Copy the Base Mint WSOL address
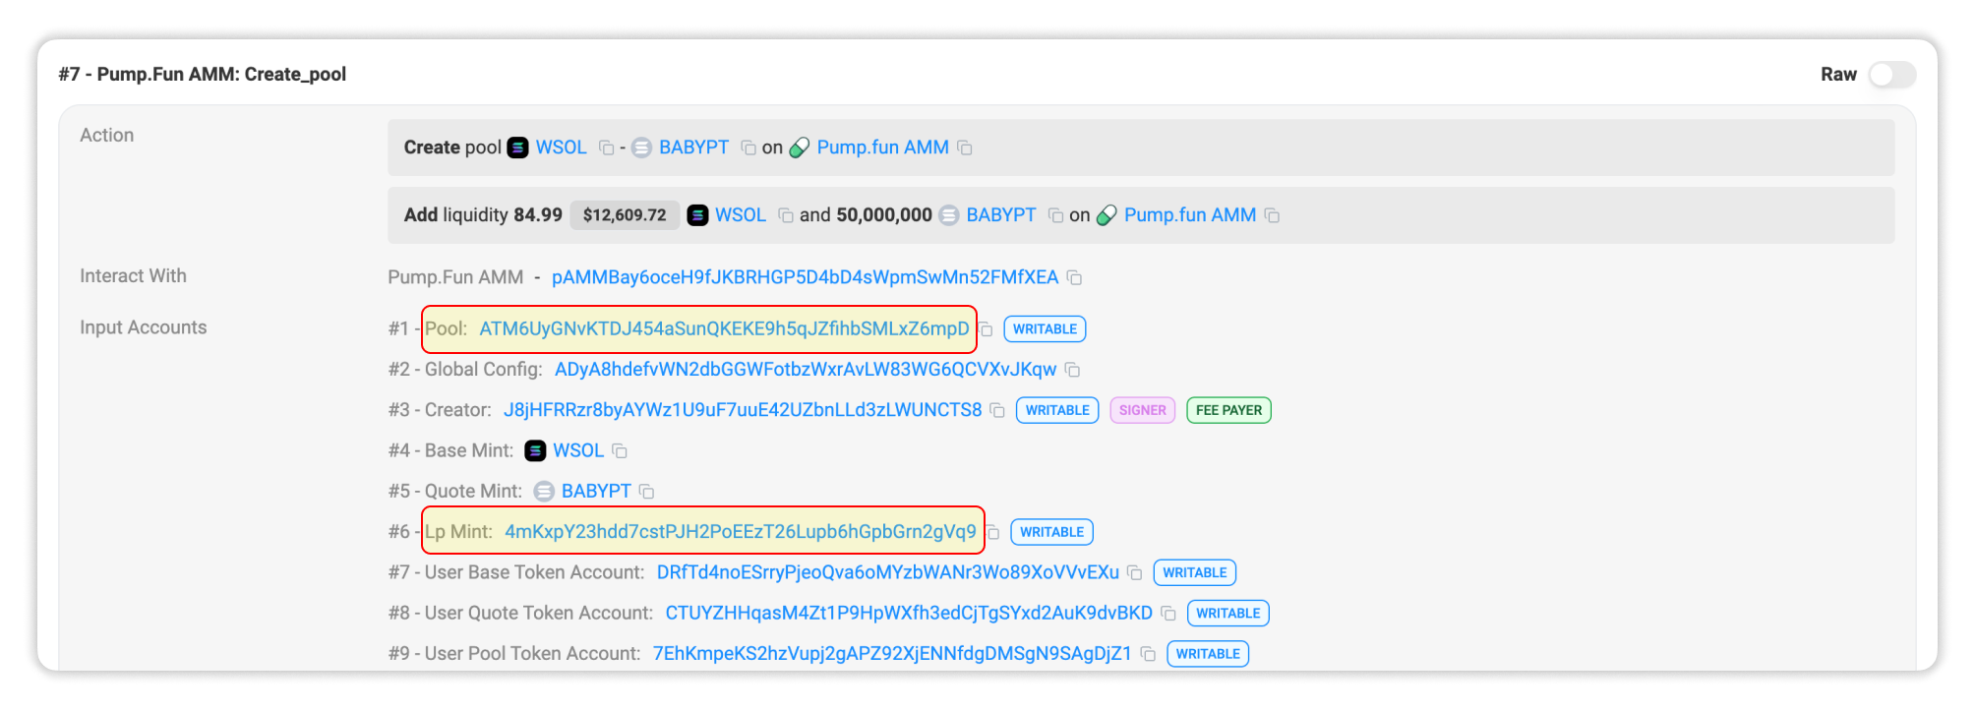Image resolution: width=1975 pixels, height=710 pixels. pos(620,451)
